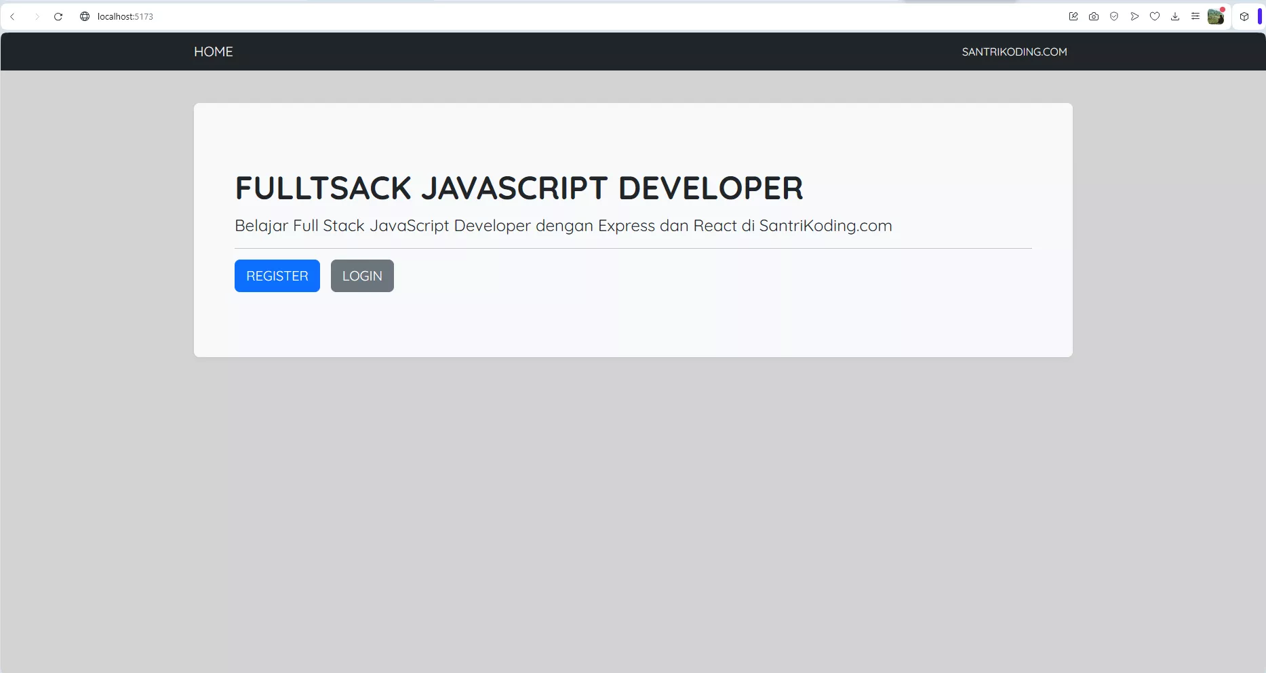Visit the SANTRIKODING.COM navbar link
Screen dimensions: 1266x673
pos(1014,52)
